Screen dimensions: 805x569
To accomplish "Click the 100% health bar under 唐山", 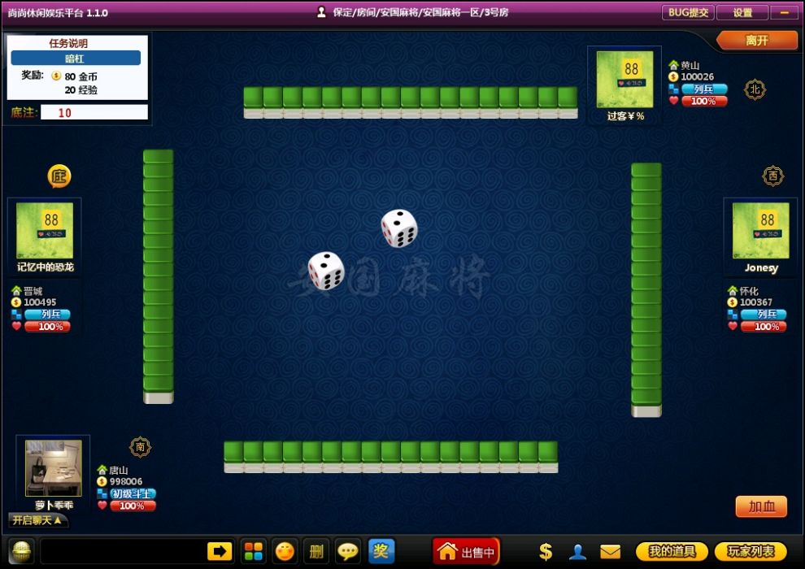I will [x=133, y=506].
